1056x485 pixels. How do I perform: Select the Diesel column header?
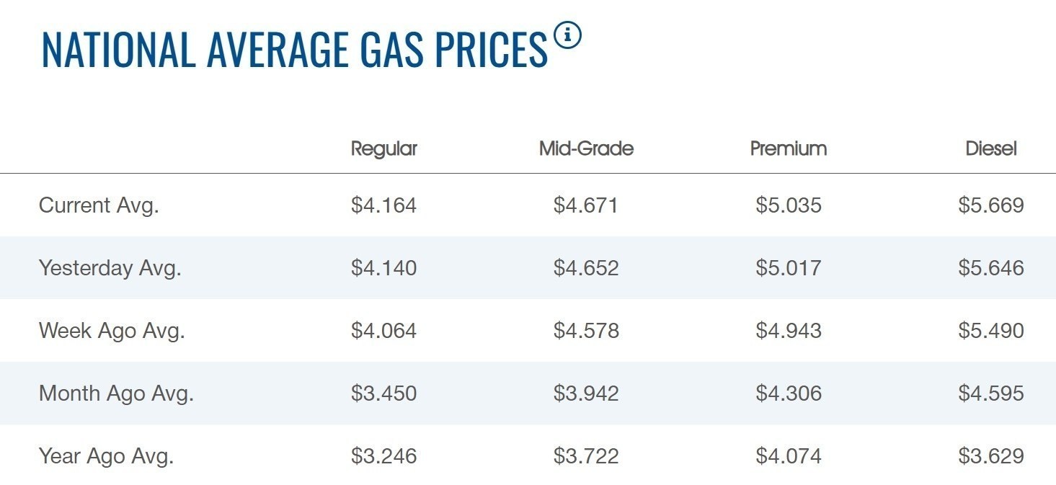990,148
